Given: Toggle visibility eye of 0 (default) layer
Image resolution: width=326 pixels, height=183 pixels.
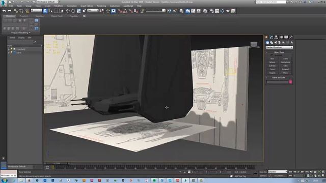Looking at the screenshot, I should click(x=12, y=49).
